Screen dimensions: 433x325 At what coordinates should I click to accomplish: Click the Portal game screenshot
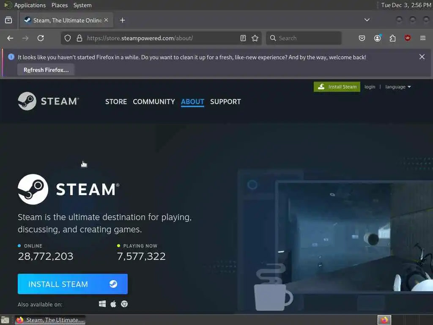pyautogui.click(x=354, y=238)
